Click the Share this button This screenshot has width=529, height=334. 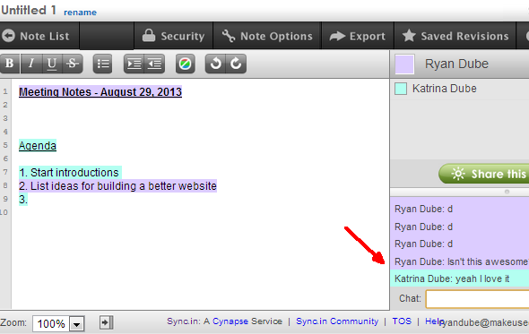(484, 174)
